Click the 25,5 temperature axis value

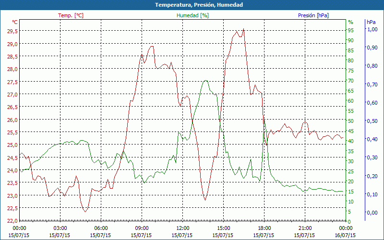point(12,132)
